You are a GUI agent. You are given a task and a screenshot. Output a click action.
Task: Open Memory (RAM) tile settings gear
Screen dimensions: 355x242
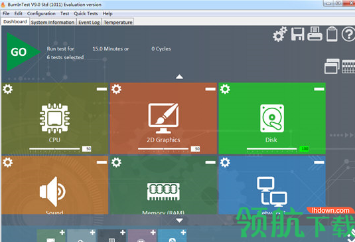(116, 162)
